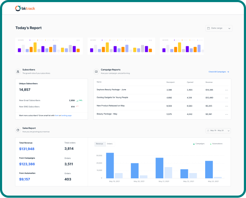The height and width of the screenshot is (198, 246).
Task: Select the third mini chart thumbnail
Action: [182, 46]
